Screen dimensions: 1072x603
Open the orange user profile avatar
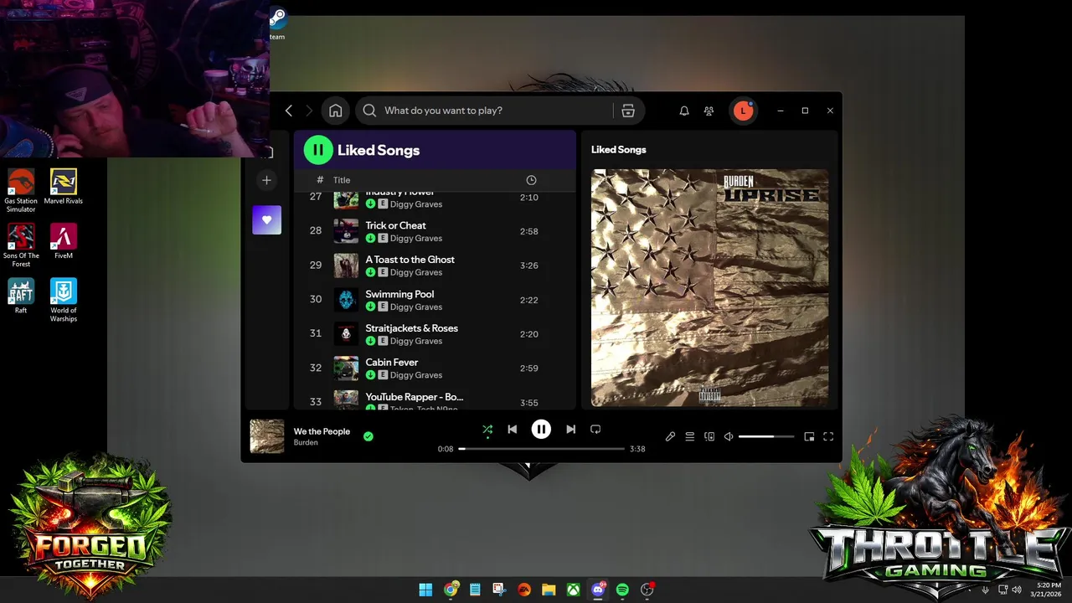pos(743,111)
